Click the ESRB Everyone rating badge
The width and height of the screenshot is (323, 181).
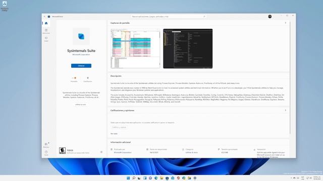(x=62, y=151)
